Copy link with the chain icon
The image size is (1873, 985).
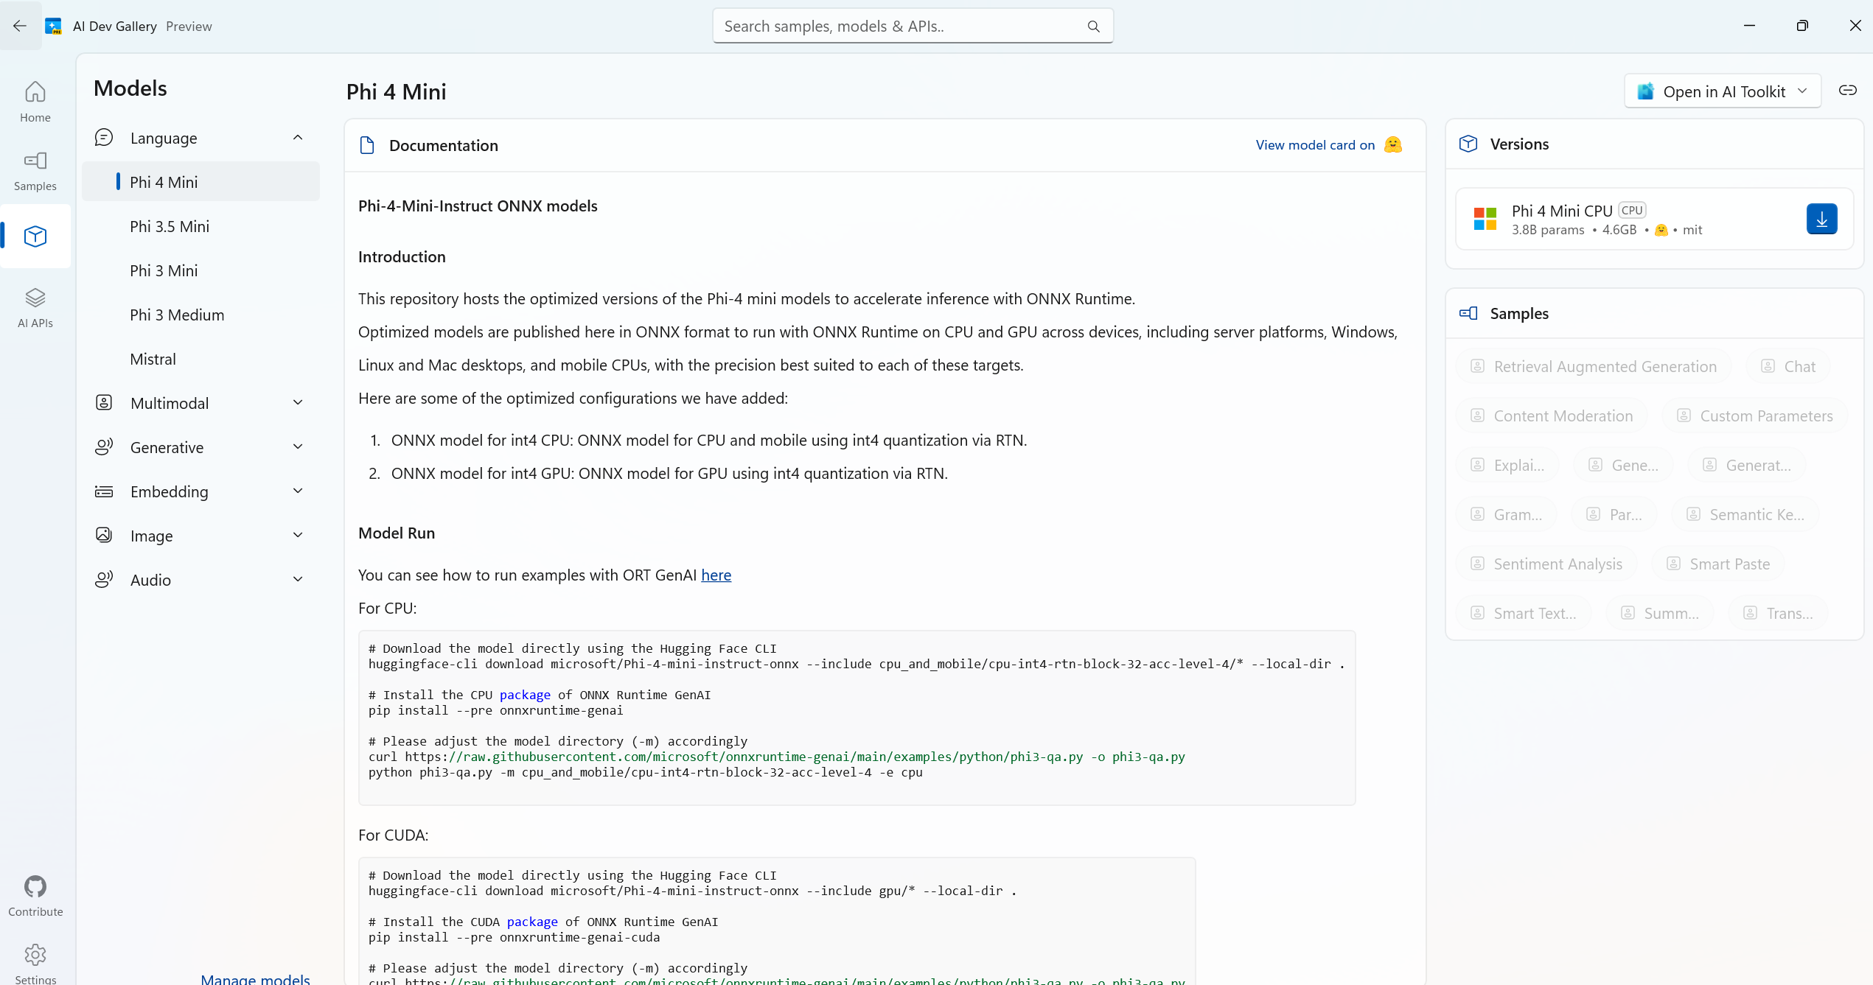pyautogui.click(x=1847, y=91)
